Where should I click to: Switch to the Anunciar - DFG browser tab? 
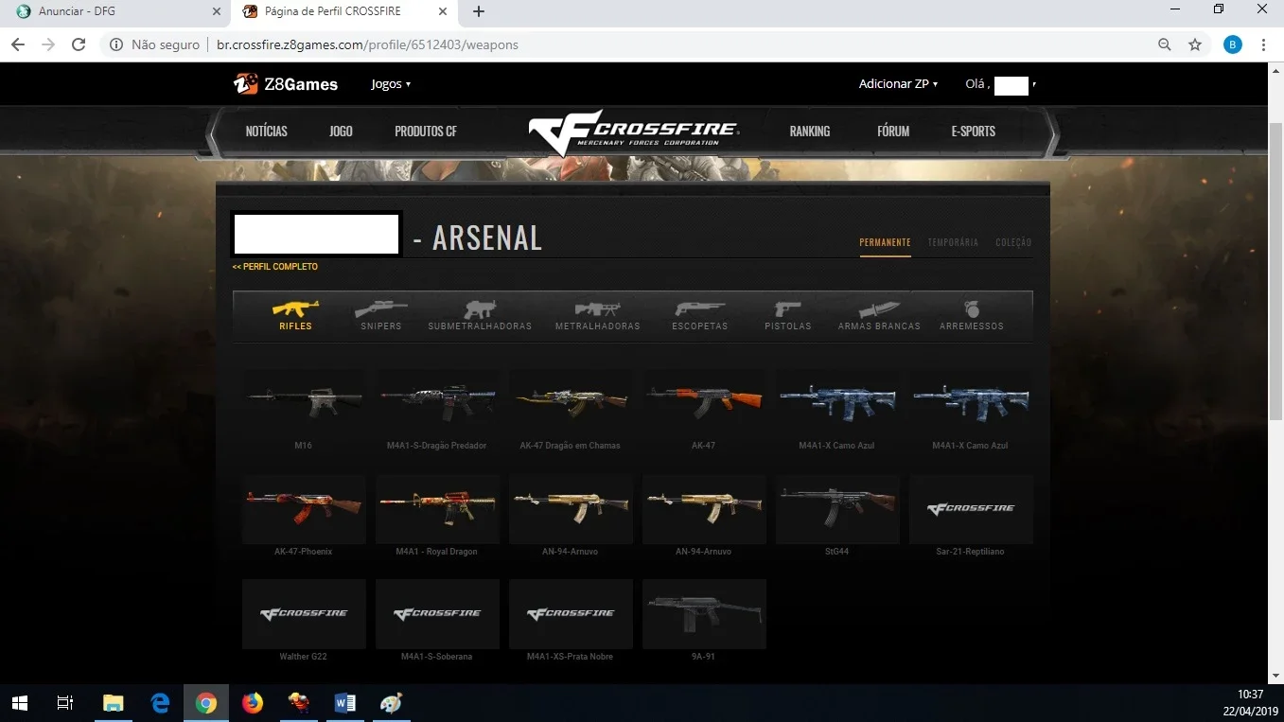[x=114, y=11]
